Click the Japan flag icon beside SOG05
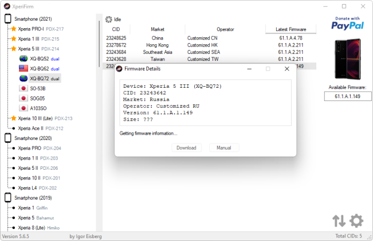The image size is (373, 241). click(x=23, y=98)
